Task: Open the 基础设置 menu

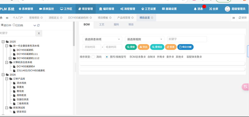Action: point(169,9)
